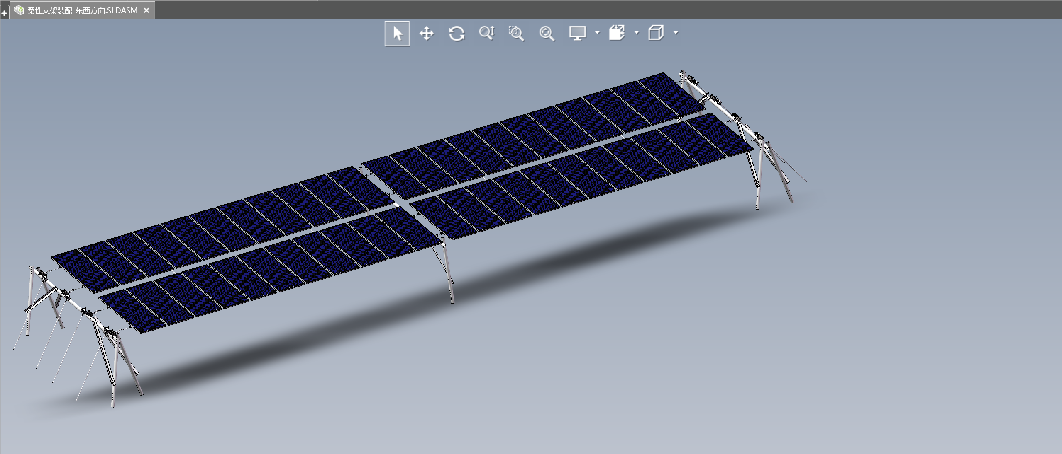This screenshot has width=1062, height=454.
Task: Pick the Rotate view tool
Action: coord(457,33)
